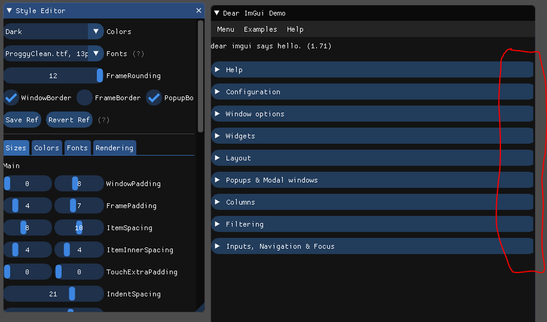Open the Examples menu
Viewport: 547px width, 322px height.
tap(260, 29)
